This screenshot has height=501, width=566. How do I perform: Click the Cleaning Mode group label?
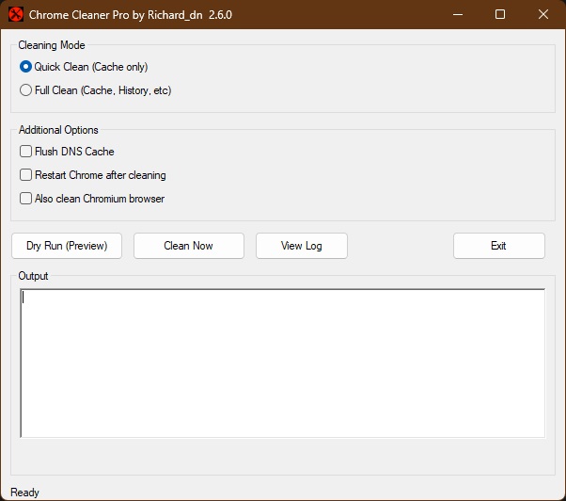tap(52, 45)
